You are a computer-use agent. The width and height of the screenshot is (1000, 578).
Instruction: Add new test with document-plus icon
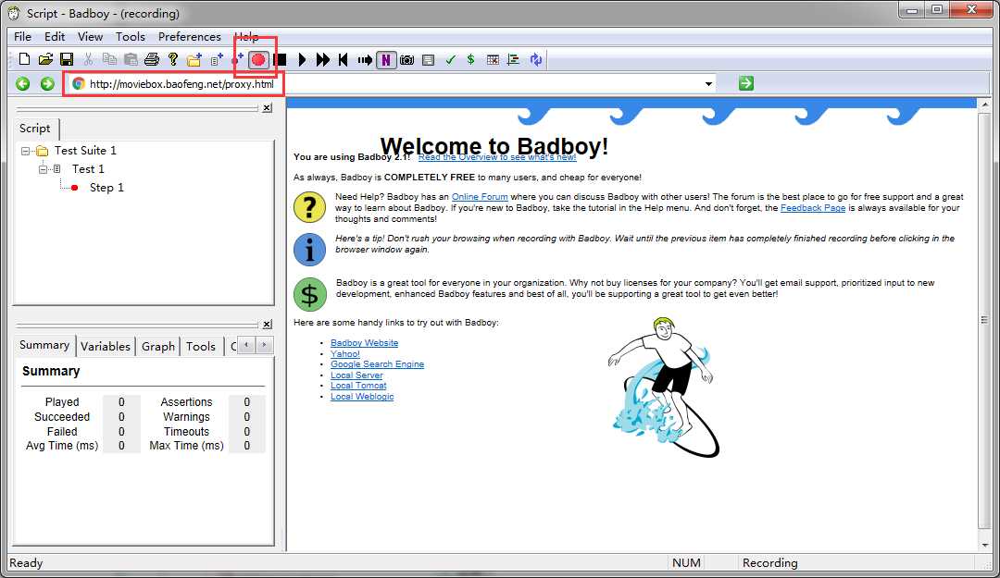click(217, 59)
